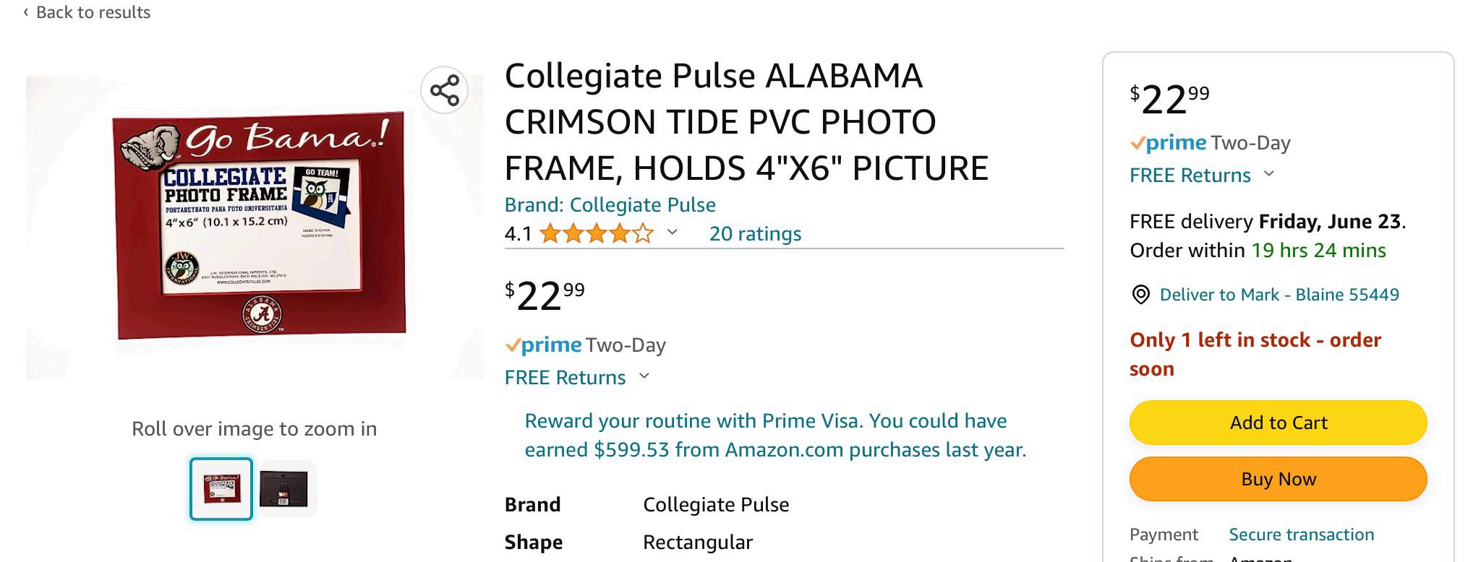
Task: Expand FREE Returns in the buy box
Action: point(1269,174)
